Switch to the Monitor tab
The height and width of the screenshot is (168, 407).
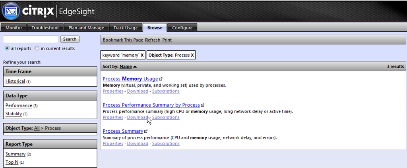[x=14, y=28]
